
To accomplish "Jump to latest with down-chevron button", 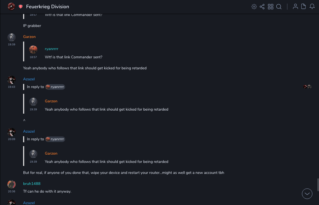I will coord(307,194).
